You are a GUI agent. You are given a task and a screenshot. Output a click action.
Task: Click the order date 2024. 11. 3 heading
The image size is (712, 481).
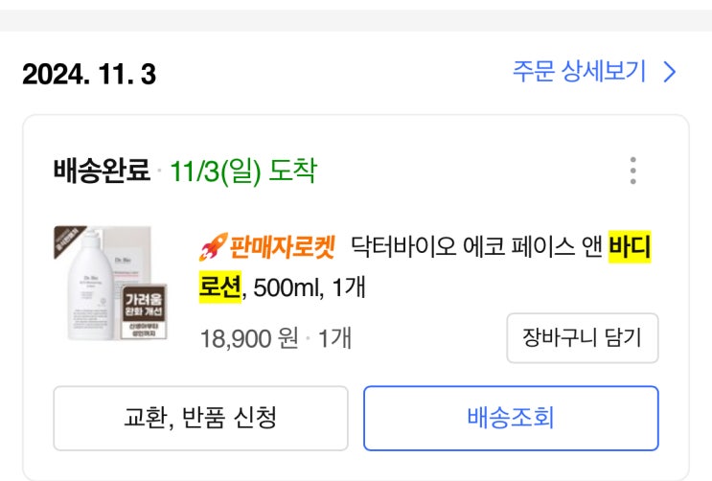(89, 73)
